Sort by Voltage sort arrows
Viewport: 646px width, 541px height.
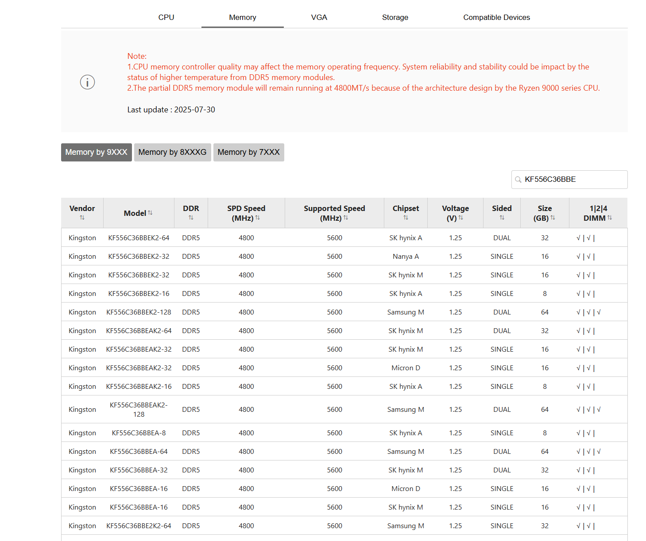click(461, 218)
